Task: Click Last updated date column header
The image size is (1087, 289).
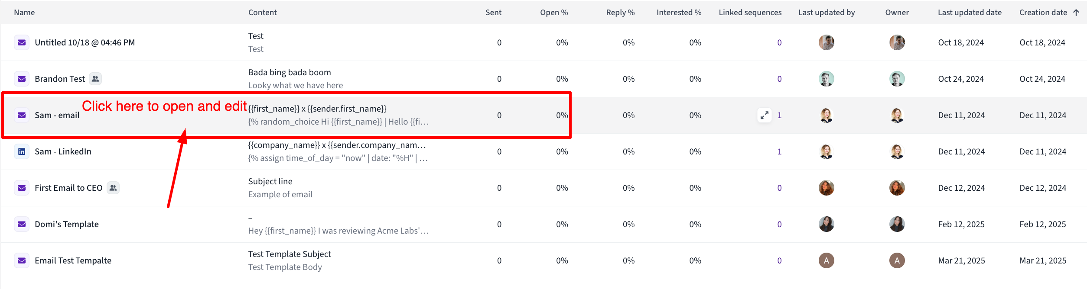Action: coord(970,13)
